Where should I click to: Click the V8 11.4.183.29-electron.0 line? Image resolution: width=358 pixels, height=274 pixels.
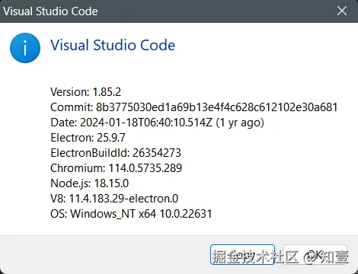point(114,199)
